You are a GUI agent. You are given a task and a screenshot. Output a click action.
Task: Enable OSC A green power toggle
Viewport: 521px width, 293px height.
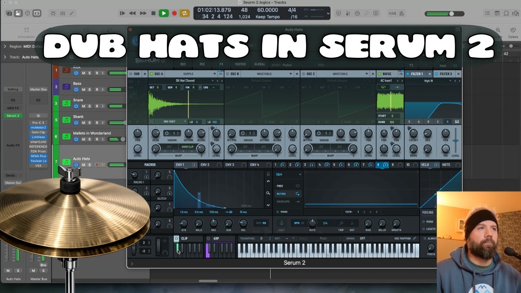[x=152, y=74]
